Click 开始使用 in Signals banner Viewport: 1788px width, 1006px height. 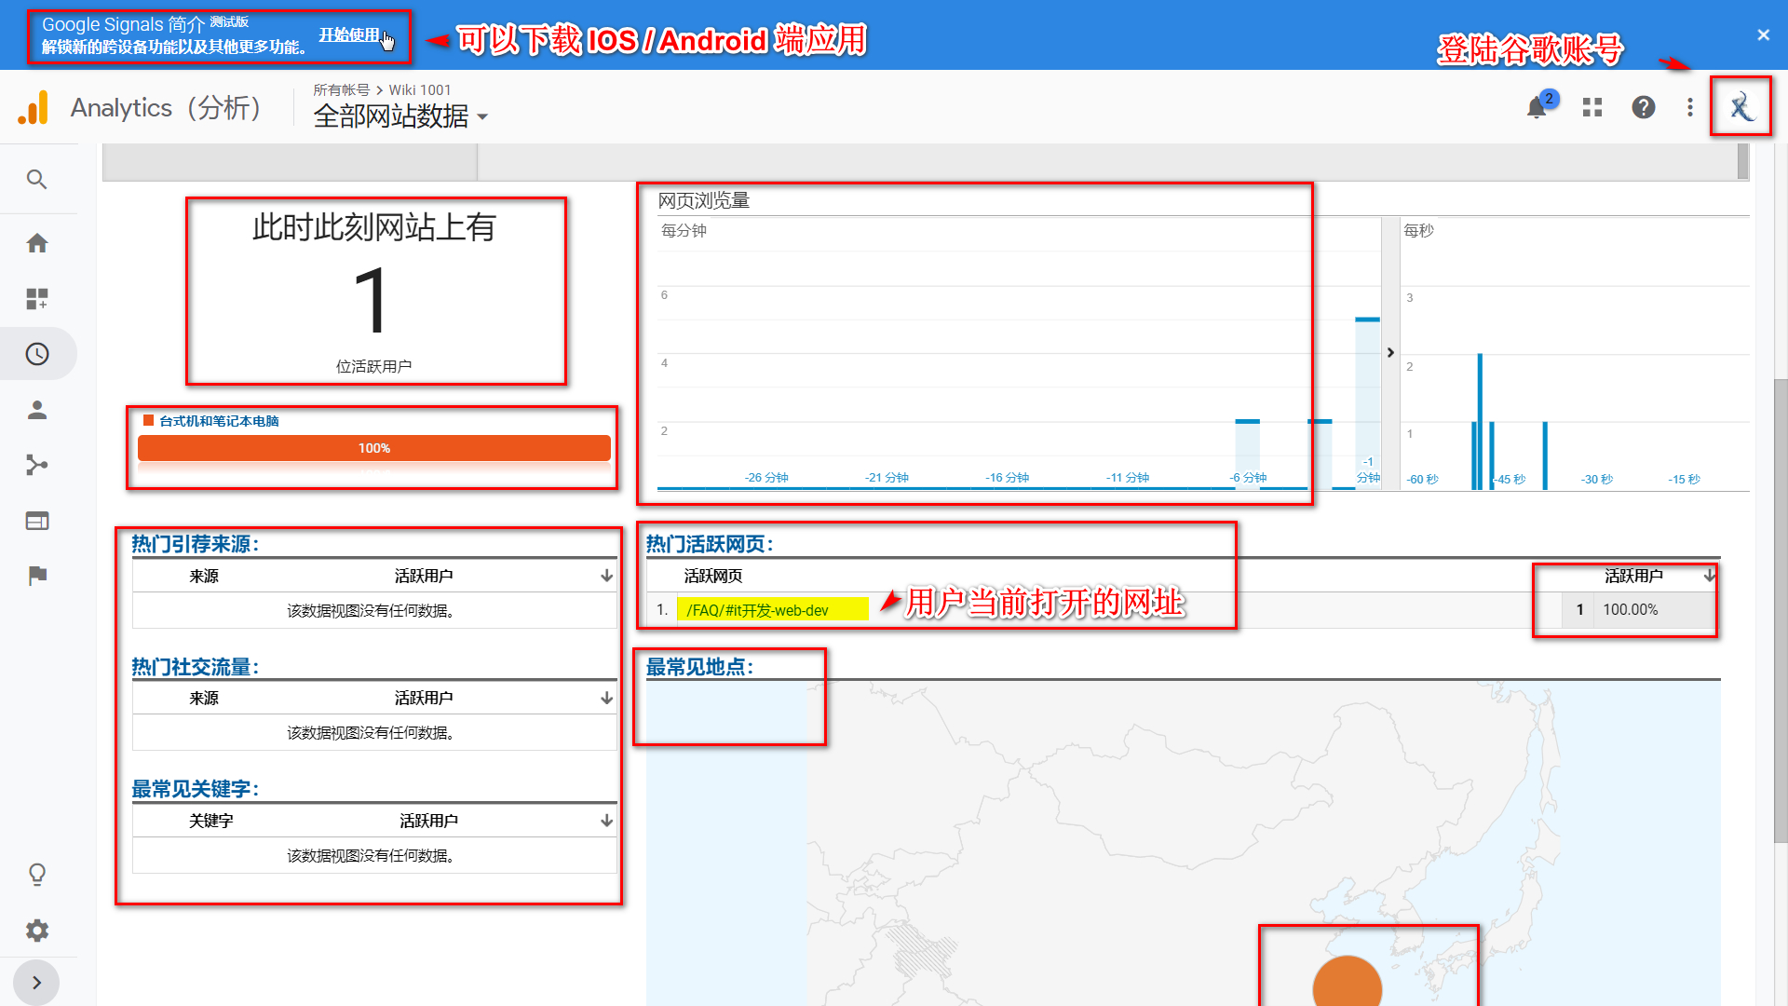[x=349, y=34]
